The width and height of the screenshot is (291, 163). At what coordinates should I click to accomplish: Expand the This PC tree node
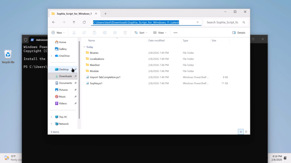[x=52, y=117]
